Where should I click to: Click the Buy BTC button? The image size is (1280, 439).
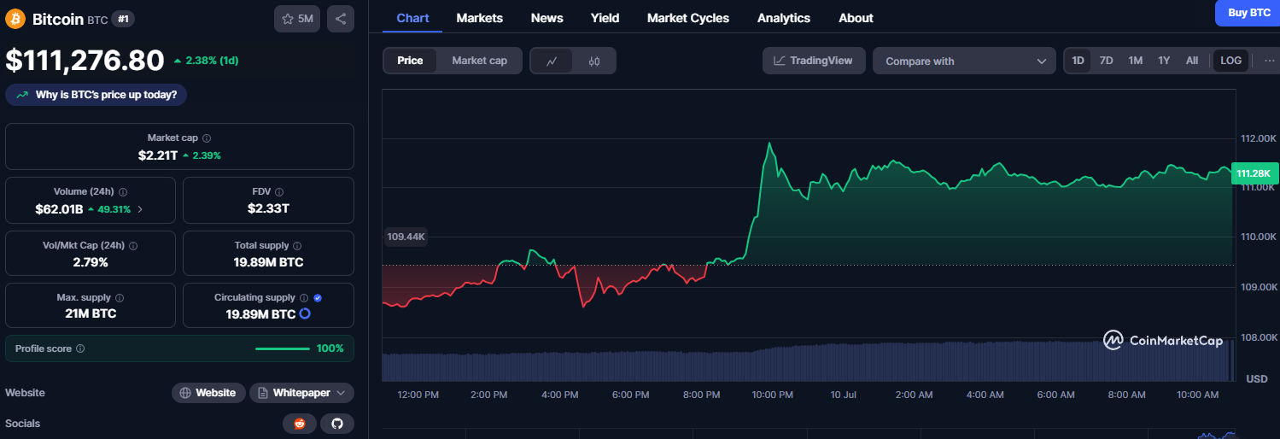point(1248,13)
